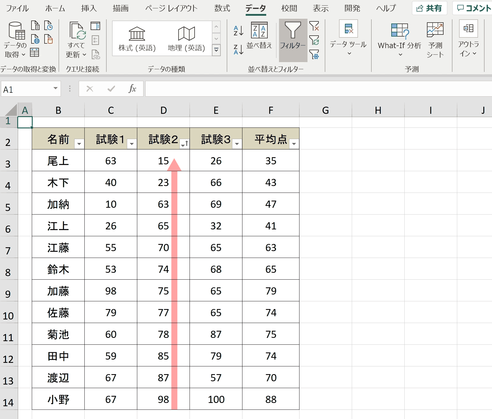
Task: Select the cell containing 渡辺
Action: [x=58, y=377]
